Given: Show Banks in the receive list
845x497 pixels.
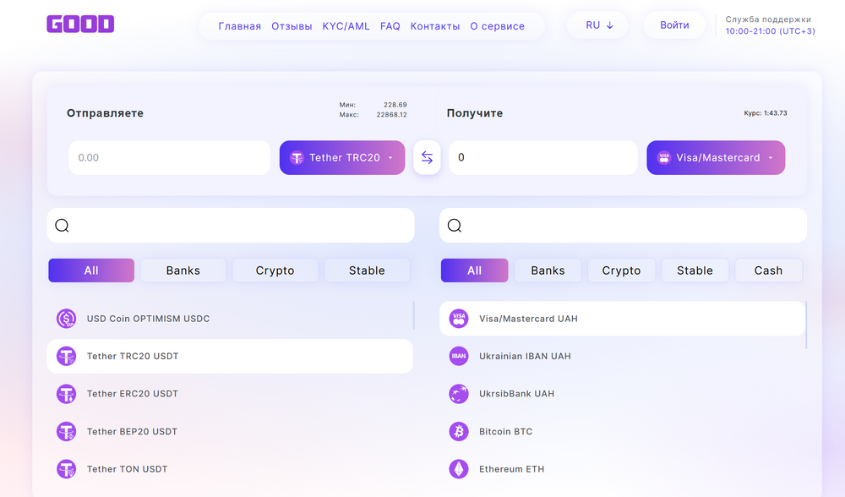Looking at the screenshot, I should 548,270.
